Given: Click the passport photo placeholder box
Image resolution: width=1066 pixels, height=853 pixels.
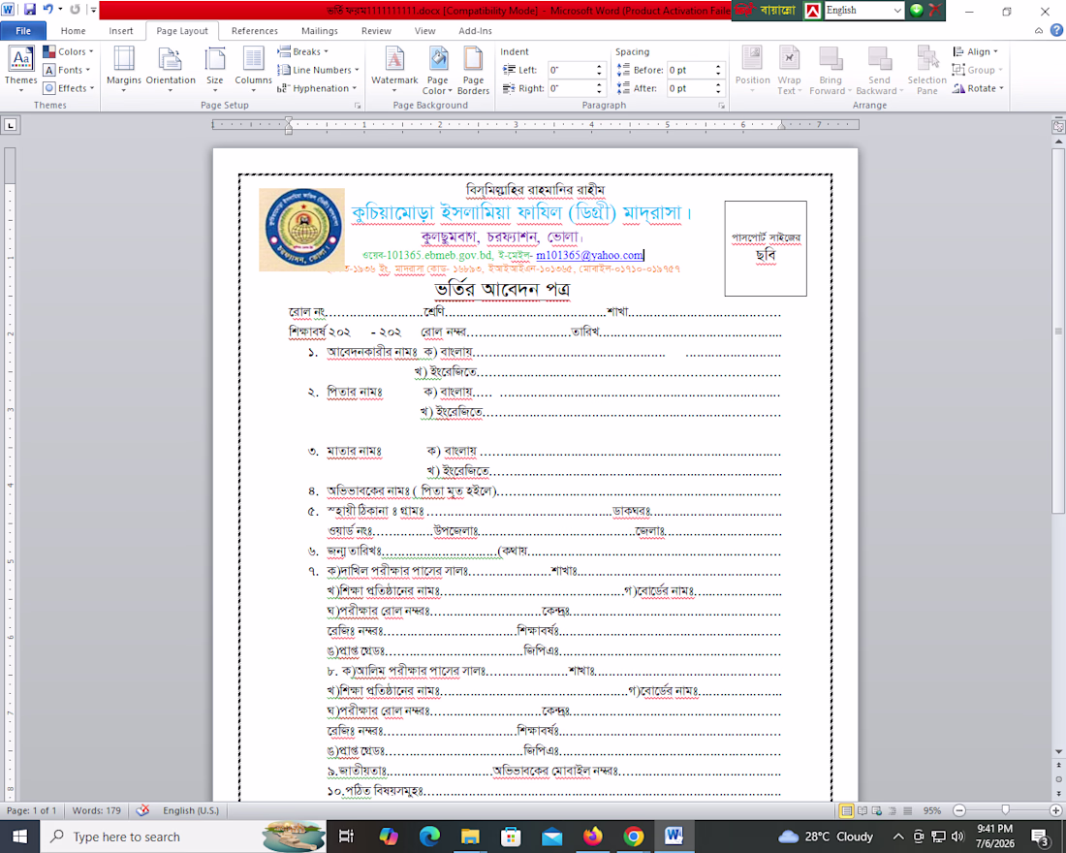Looking at the screenshot, I should 766,248.
